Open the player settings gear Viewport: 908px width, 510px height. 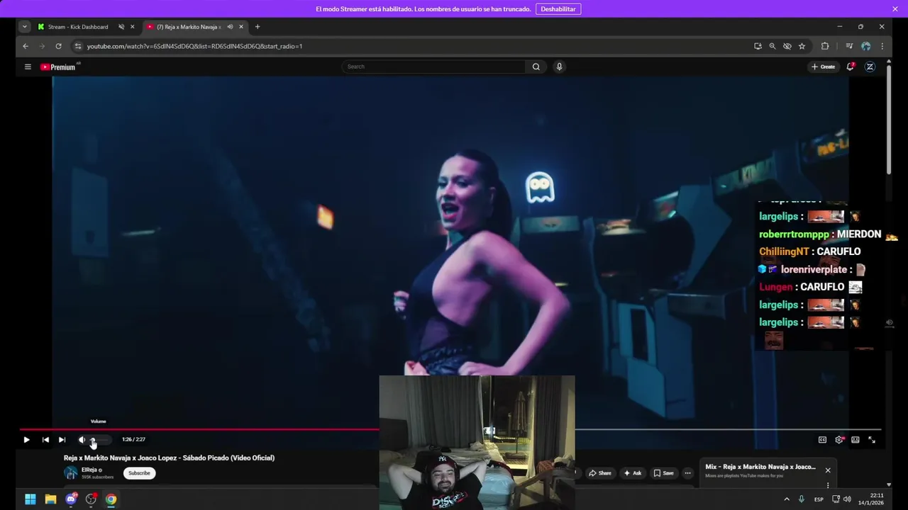coord(839,440)
